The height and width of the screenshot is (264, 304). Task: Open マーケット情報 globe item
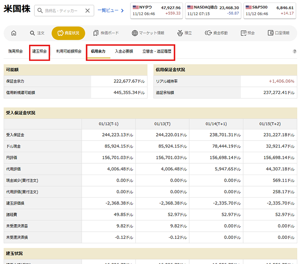tap(148, 33)
